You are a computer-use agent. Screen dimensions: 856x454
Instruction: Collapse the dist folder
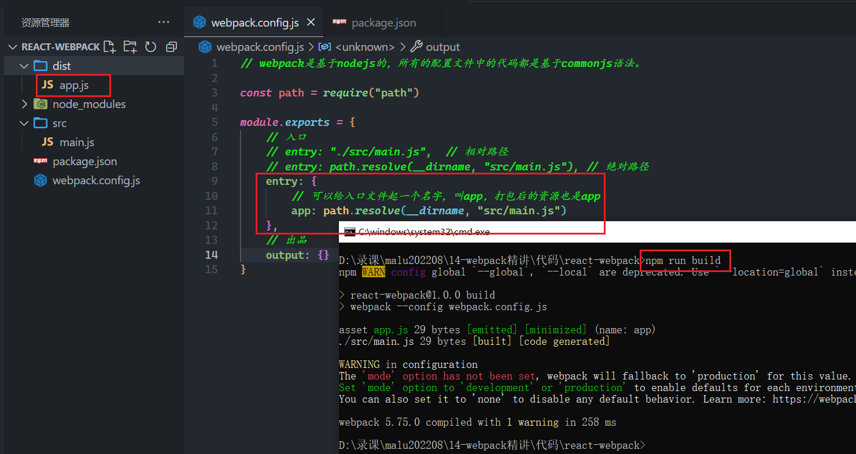pyautogui.click(x=24, y=66)
